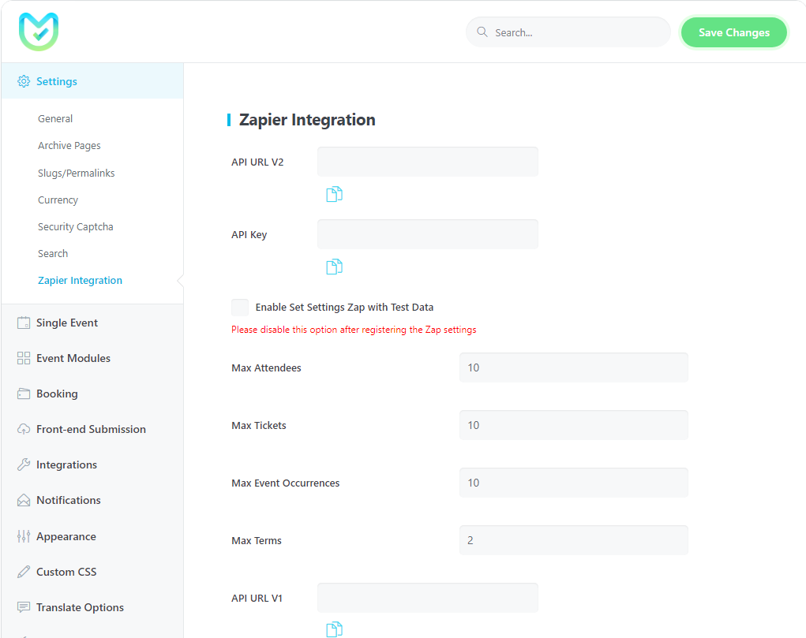Click inside the API Key field
This screenshot has height=638, width=806.
[427, 234]
